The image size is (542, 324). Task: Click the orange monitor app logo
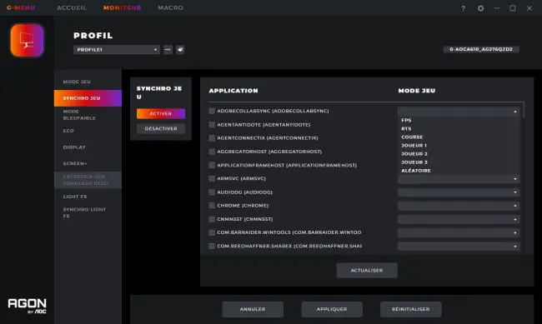(27, 40)
